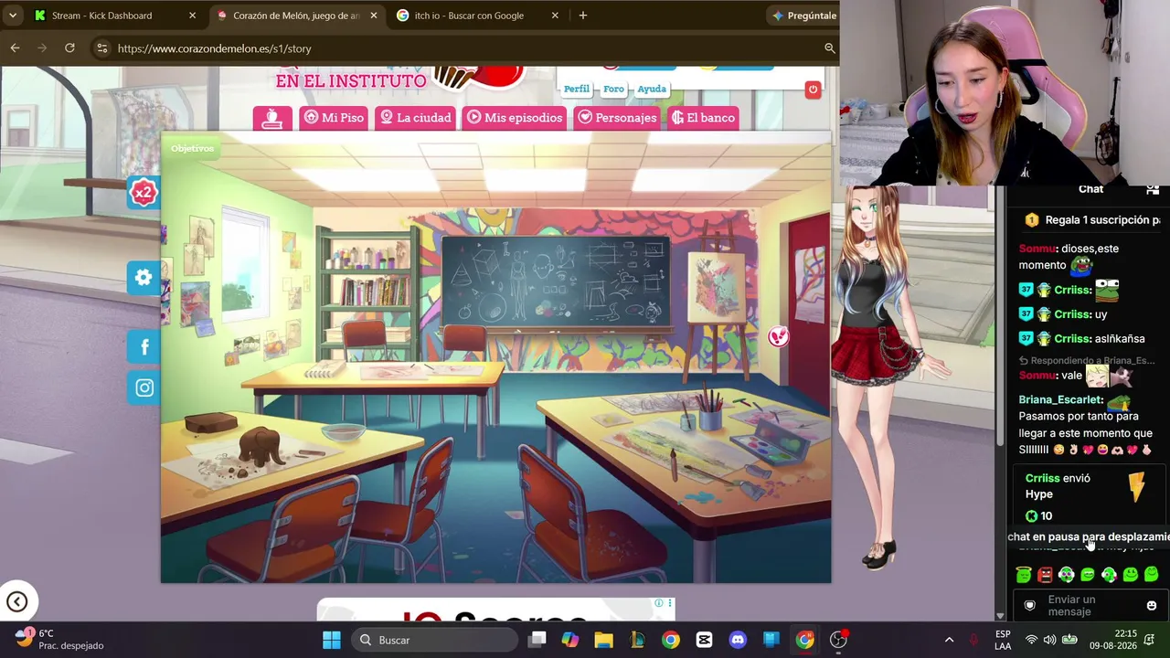Click username Sonmu on 'dioses,este momento' message
1170x658 pixels.
click(x=1037, y=249)
